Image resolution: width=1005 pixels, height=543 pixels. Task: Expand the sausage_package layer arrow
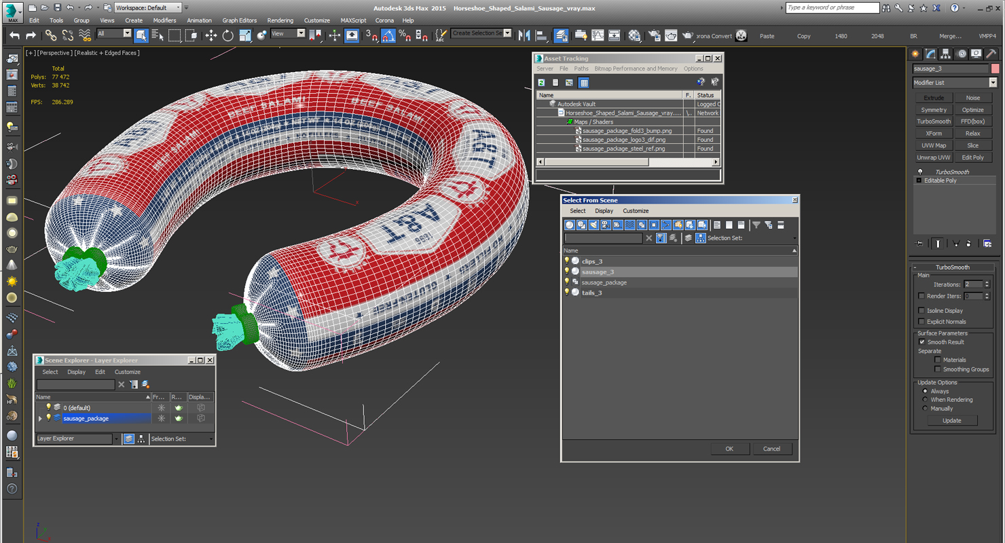pyautogui.click(x=40, y=419)
